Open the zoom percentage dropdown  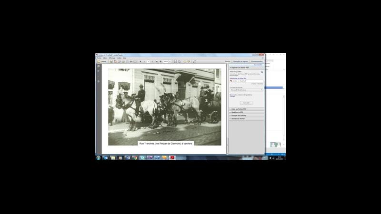point(170,62)
